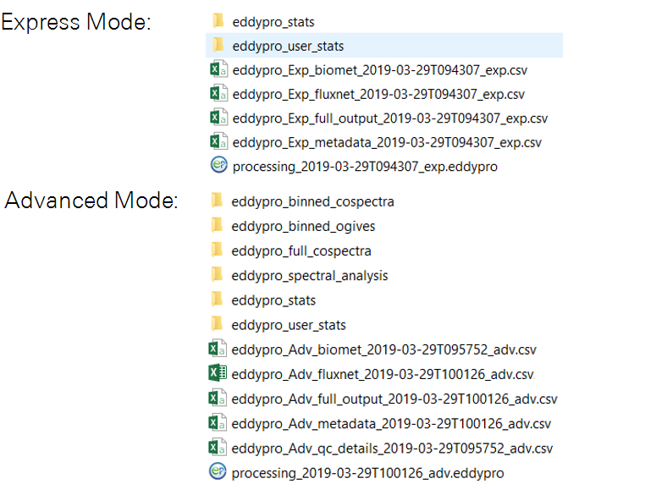Viewport: 656px width, 495px height.
Task: Select the Express Mode eddypro_stats folder name
Action: click(x=273, y=22)
